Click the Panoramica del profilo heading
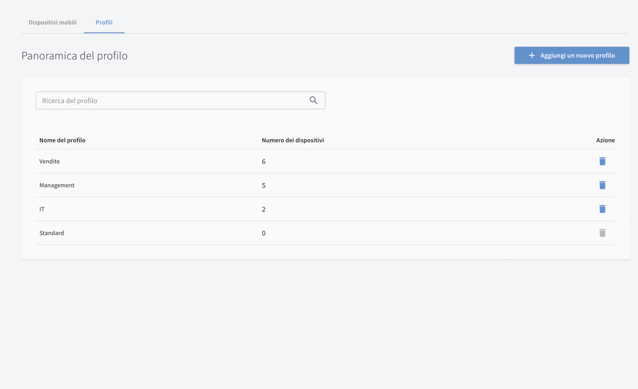Viewport: 638px width, 389px height. (x=74, y=55)
